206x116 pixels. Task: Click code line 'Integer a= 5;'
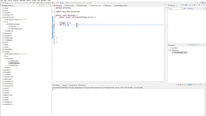(65, 23)
